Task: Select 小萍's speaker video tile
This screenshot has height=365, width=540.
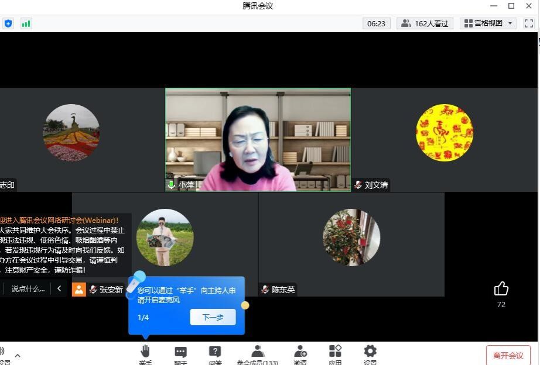Action: (258, 139)
